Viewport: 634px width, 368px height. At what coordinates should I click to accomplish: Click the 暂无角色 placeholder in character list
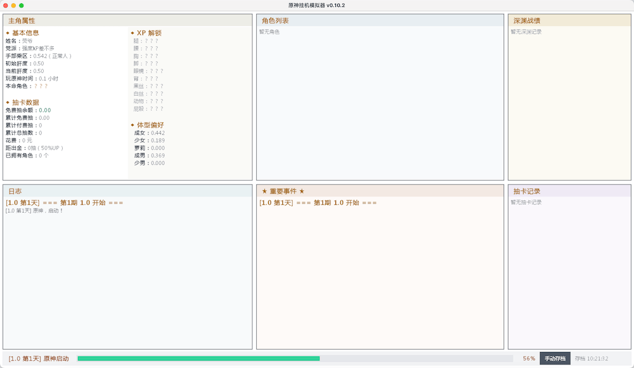click(269, 32)
